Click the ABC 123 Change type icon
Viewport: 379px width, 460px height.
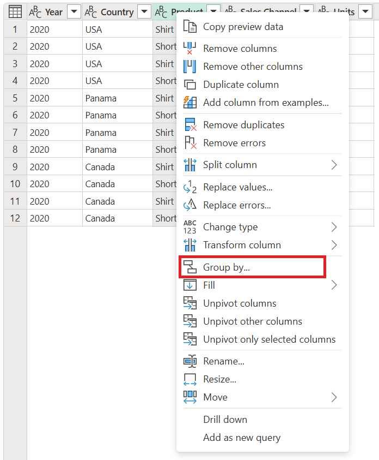pos(191,226)
